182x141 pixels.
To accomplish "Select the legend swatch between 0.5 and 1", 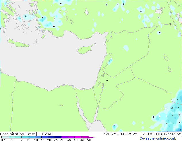I will [11, 137].
